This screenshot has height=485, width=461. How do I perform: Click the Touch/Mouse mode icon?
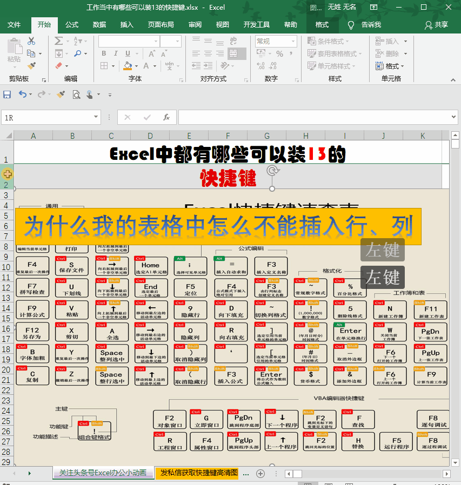pyautogui.click(x=90, y=95)
